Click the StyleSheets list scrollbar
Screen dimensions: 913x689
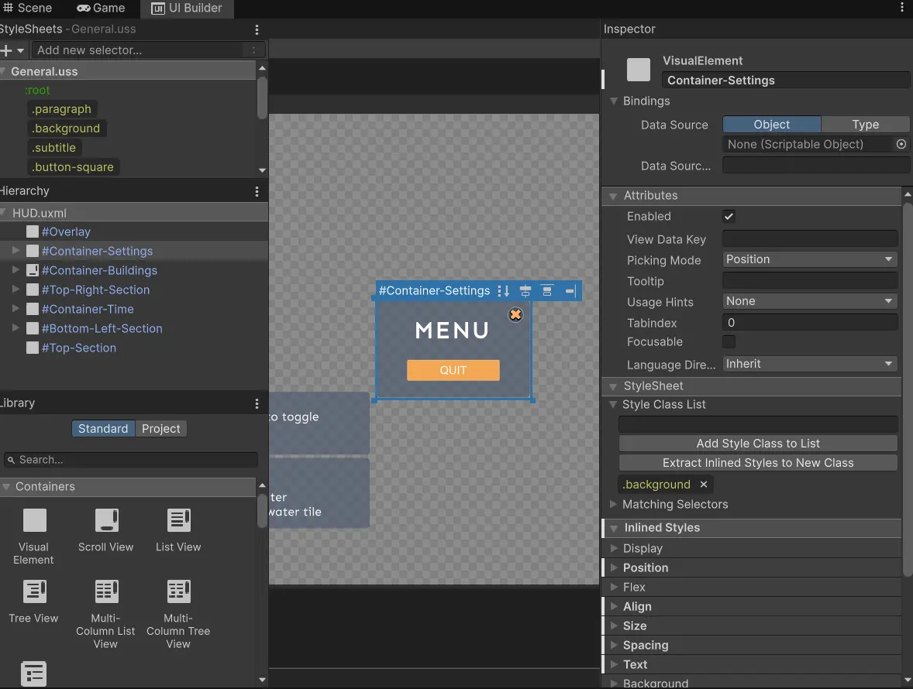[263, 98]
